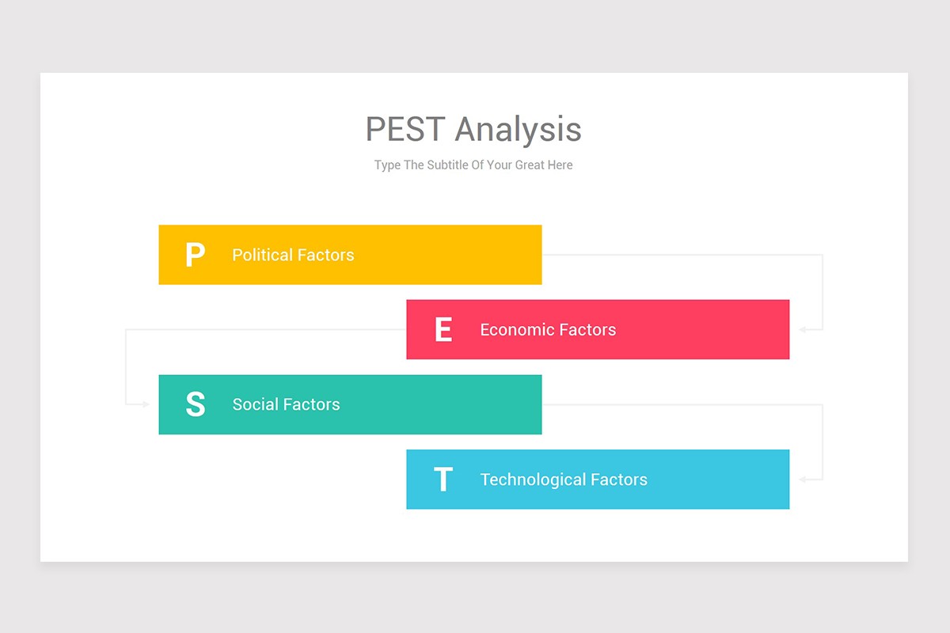
Task: Select the red Economic Factors bar
Action: (598, 330)
